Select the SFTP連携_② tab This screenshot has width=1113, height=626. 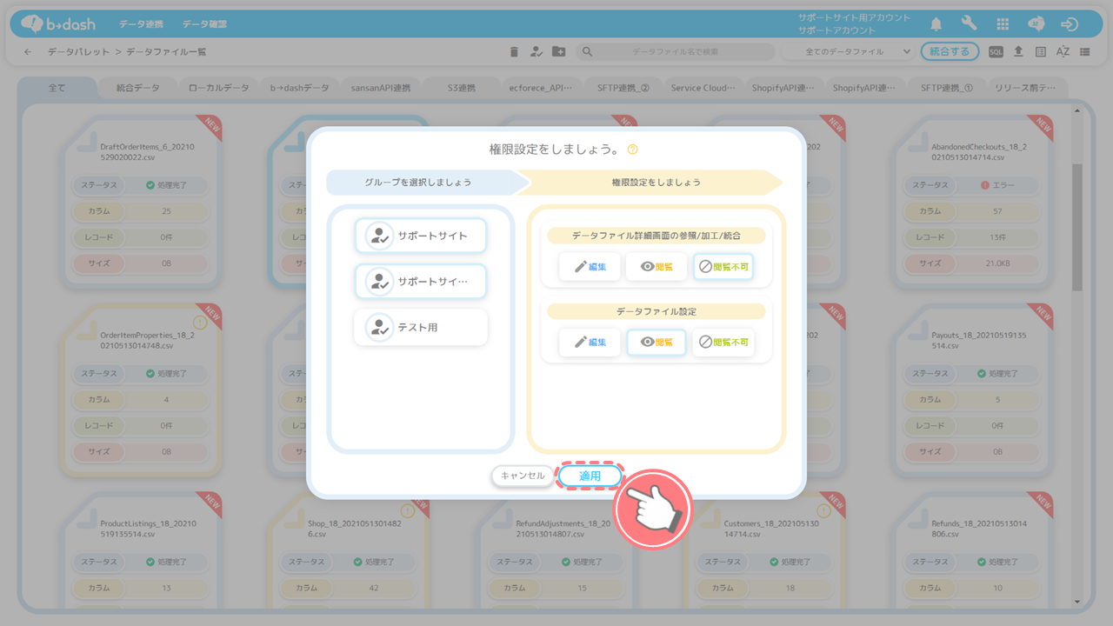(x=623, y=88)
